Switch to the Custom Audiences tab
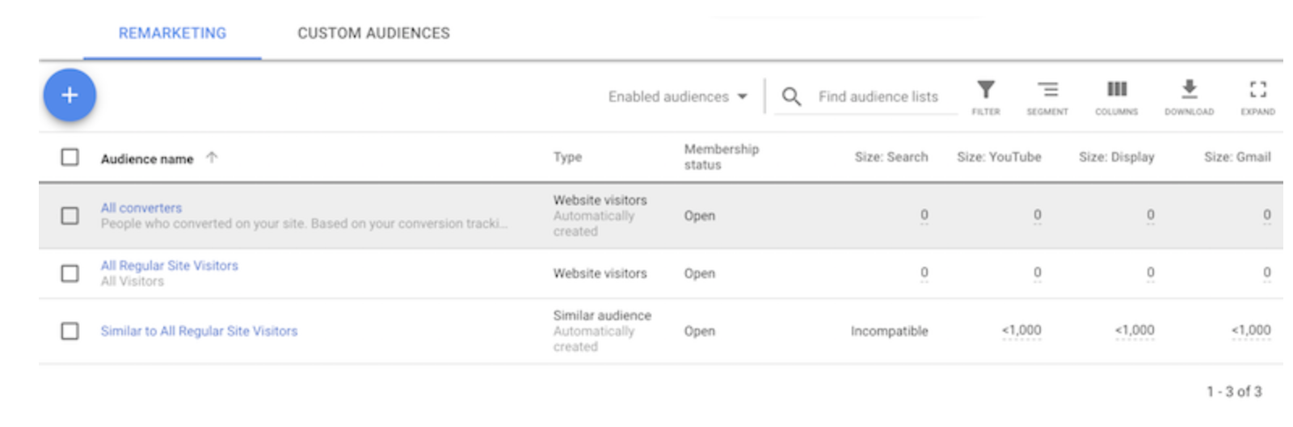Screen dimensions: 1293x427 tap(373, 33)
